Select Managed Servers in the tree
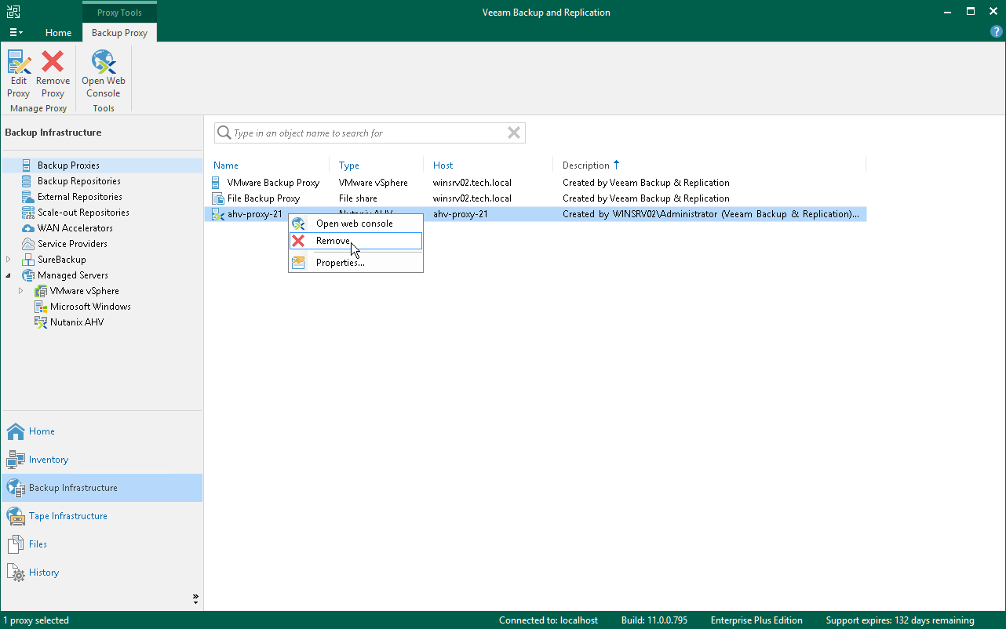The image size is (1006, 629). pyautogui.click(x=72, y=275)
